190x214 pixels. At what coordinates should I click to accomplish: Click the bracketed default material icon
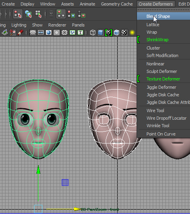pos(108,32)
